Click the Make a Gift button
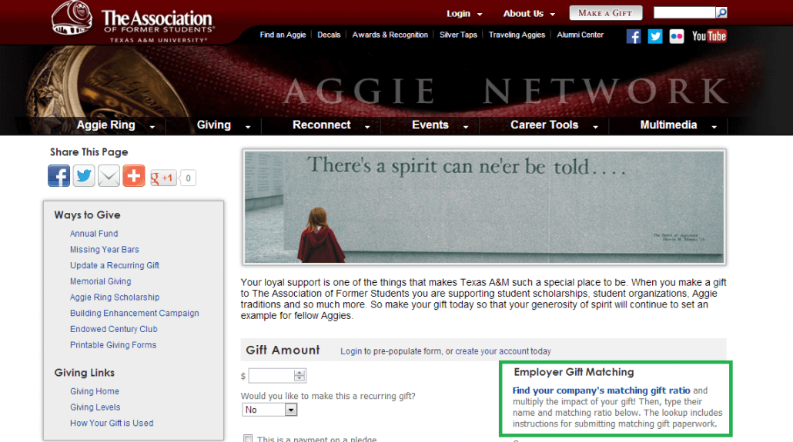This screenshot has height=442, width=793. (605, 13)
